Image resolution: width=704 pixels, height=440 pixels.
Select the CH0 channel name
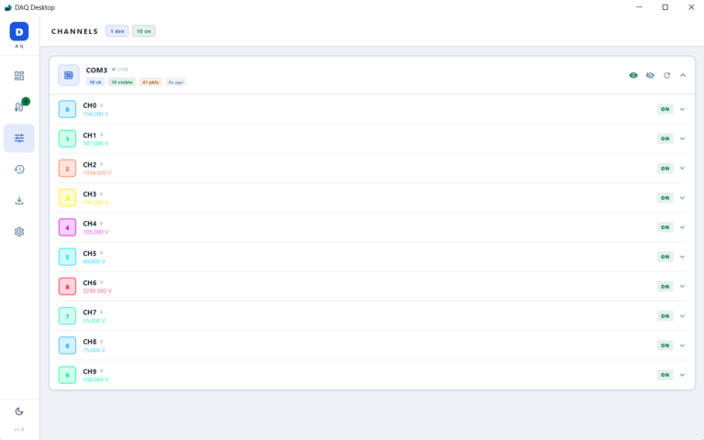click(x=90, y=105)
